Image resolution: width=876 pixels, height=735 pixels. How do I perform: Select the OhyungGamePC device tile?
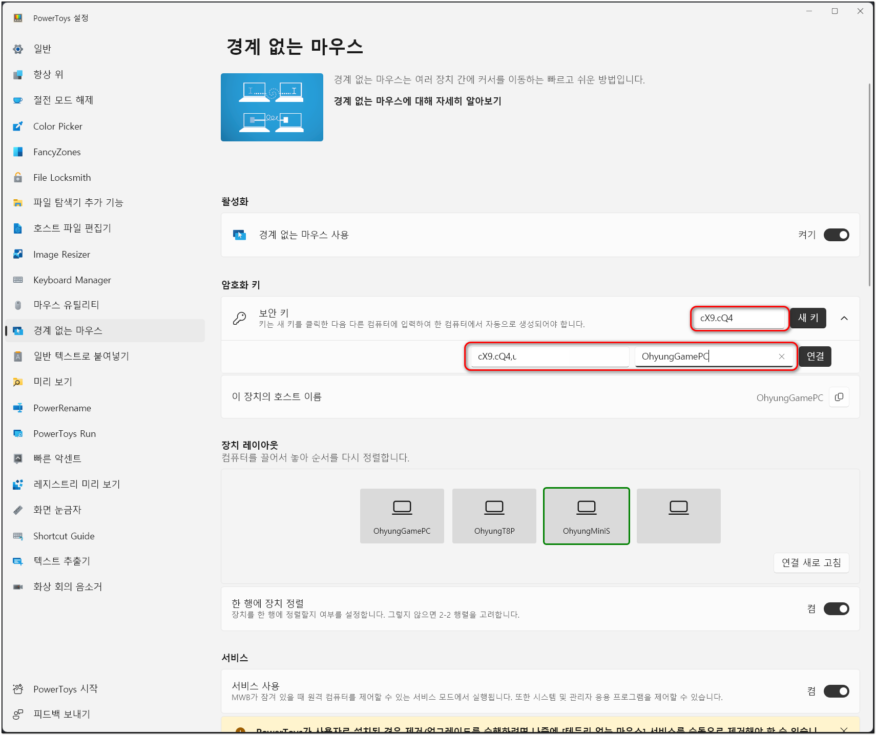402,516
